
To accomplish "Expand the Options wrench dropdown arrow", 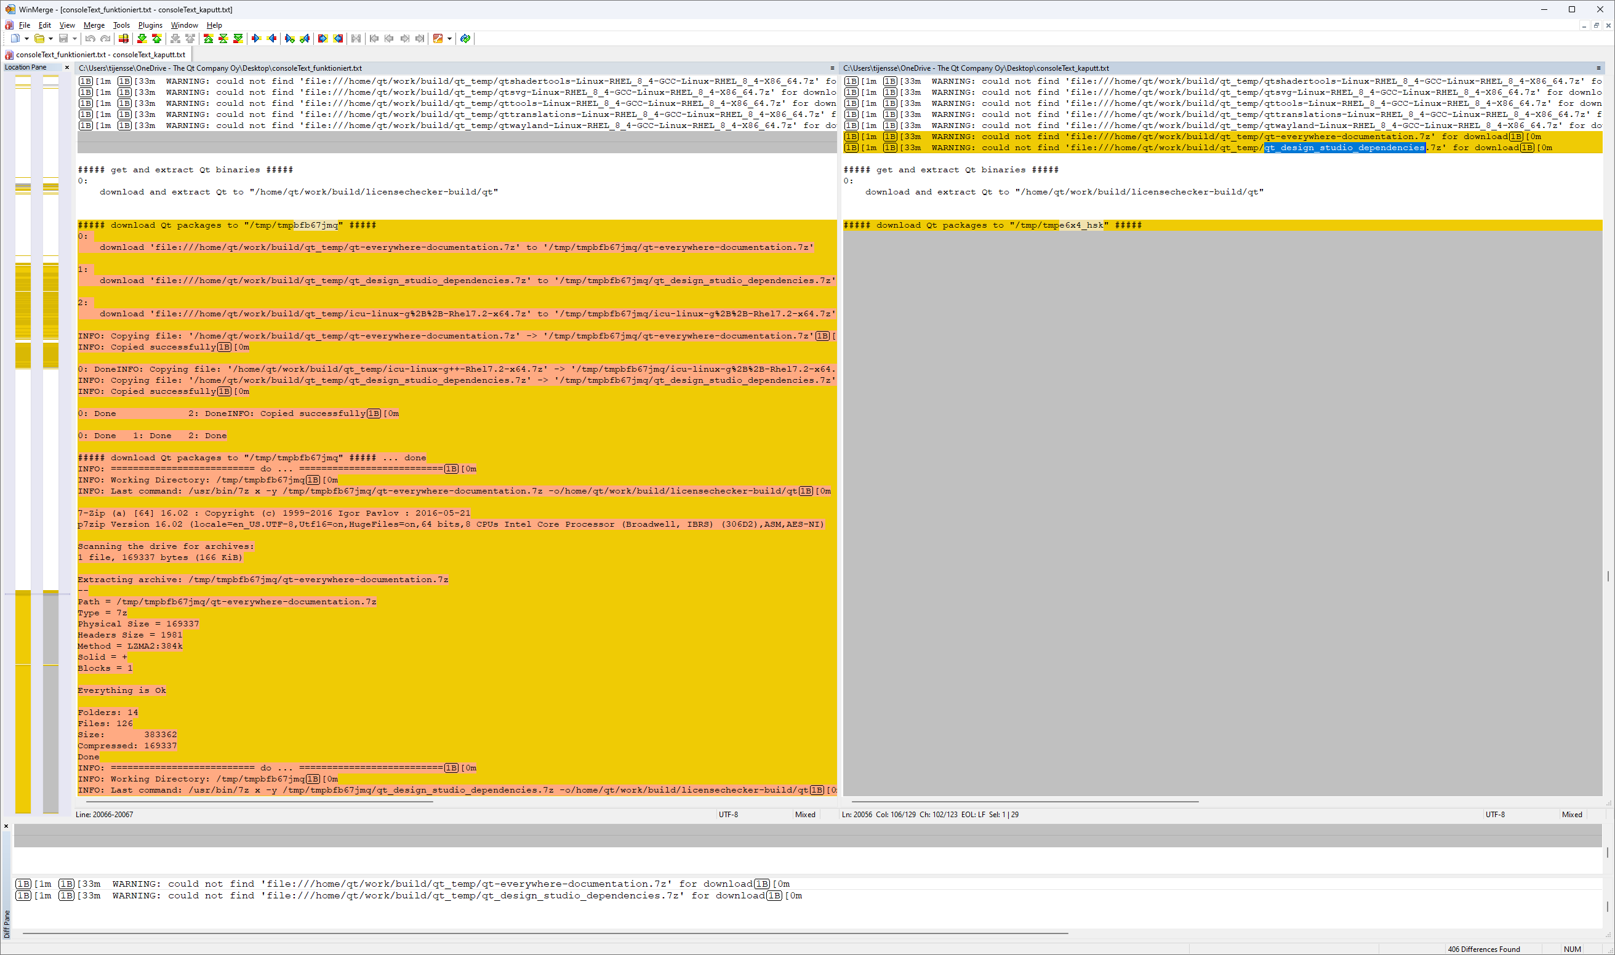I will [x=450, y=39].
